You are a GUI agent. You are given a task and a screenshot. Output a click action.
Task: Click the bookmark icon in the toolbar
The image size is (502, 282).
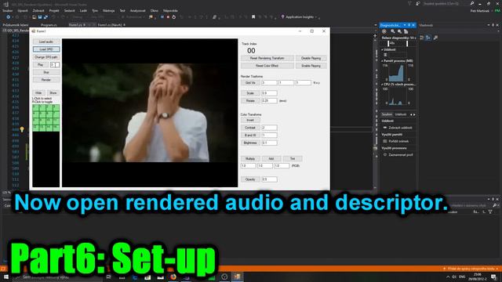tap(253, 17)
